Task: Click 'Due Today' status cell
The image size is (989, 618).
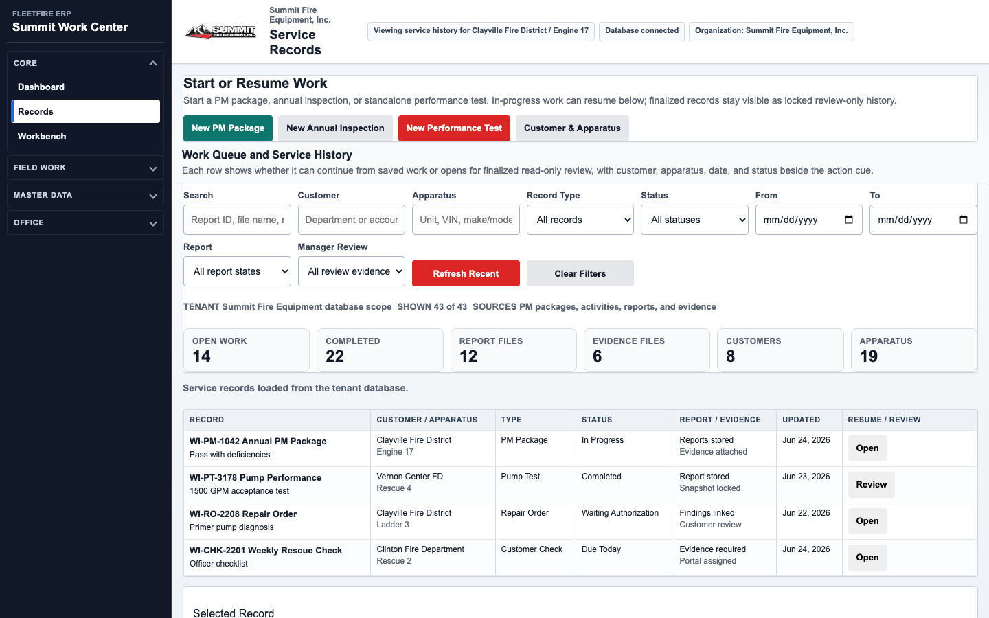Action: [x=601, y=549]
